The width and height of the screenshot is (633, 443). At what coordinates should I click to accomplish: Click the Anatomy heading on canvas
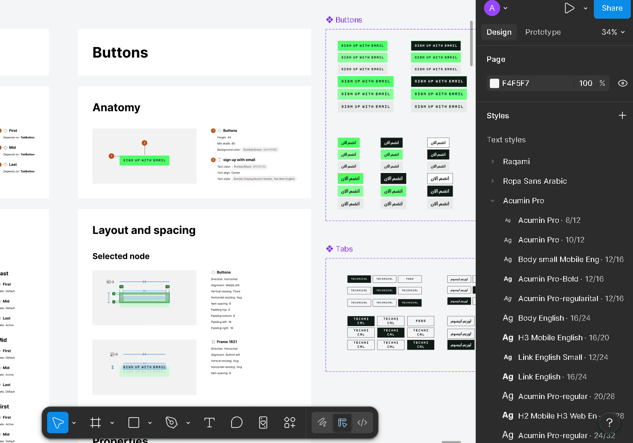click(116, 108)
